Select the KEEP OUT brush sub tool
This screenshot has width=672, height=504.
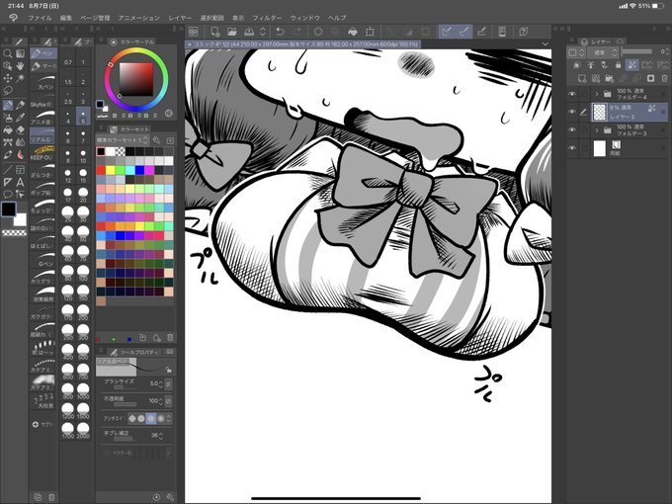pos(43,153)
